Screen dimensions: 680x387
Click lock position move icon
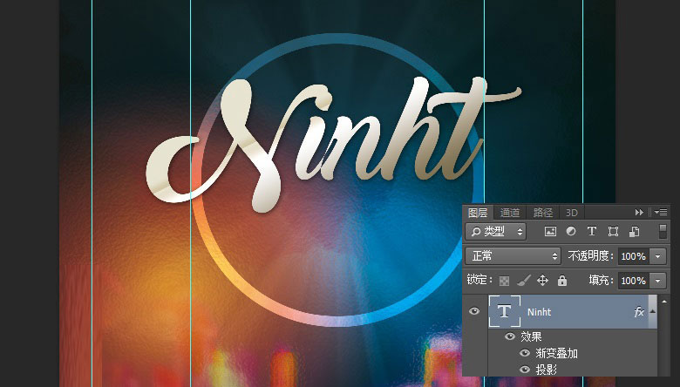click(x=542, y=281)
